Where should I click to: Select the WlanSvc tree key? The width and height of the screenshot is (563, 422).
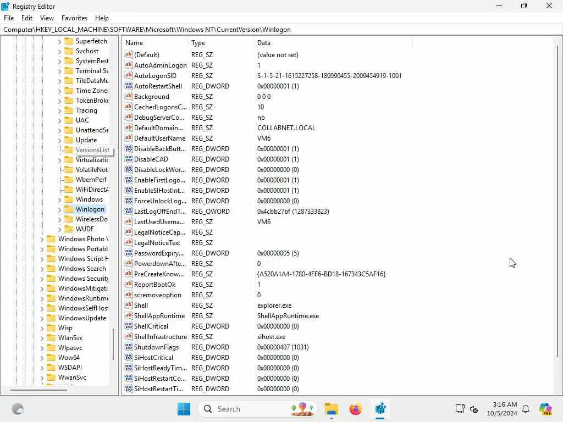click(x=70, y=338)
